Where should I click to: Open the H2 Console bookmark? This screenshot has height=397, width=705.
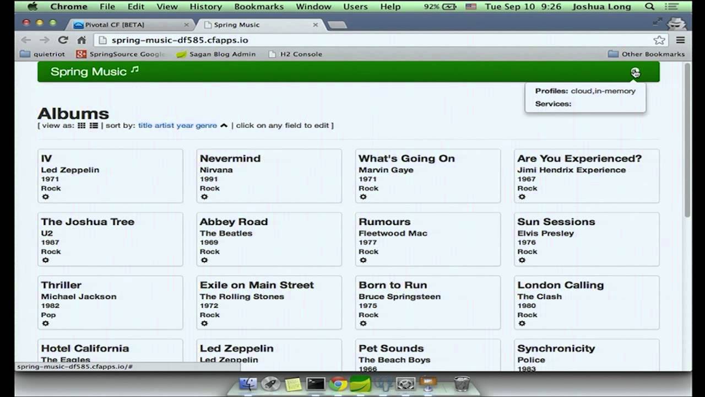click(x=295, y=54)
